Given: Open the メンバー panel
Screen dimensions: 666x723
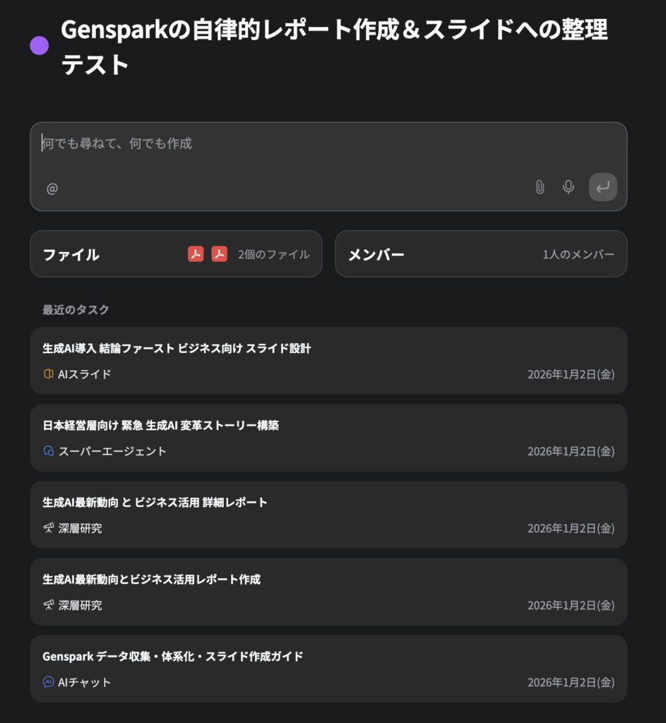Looking at the screenshot, I should pyautogui.click(x=376, y=255).
